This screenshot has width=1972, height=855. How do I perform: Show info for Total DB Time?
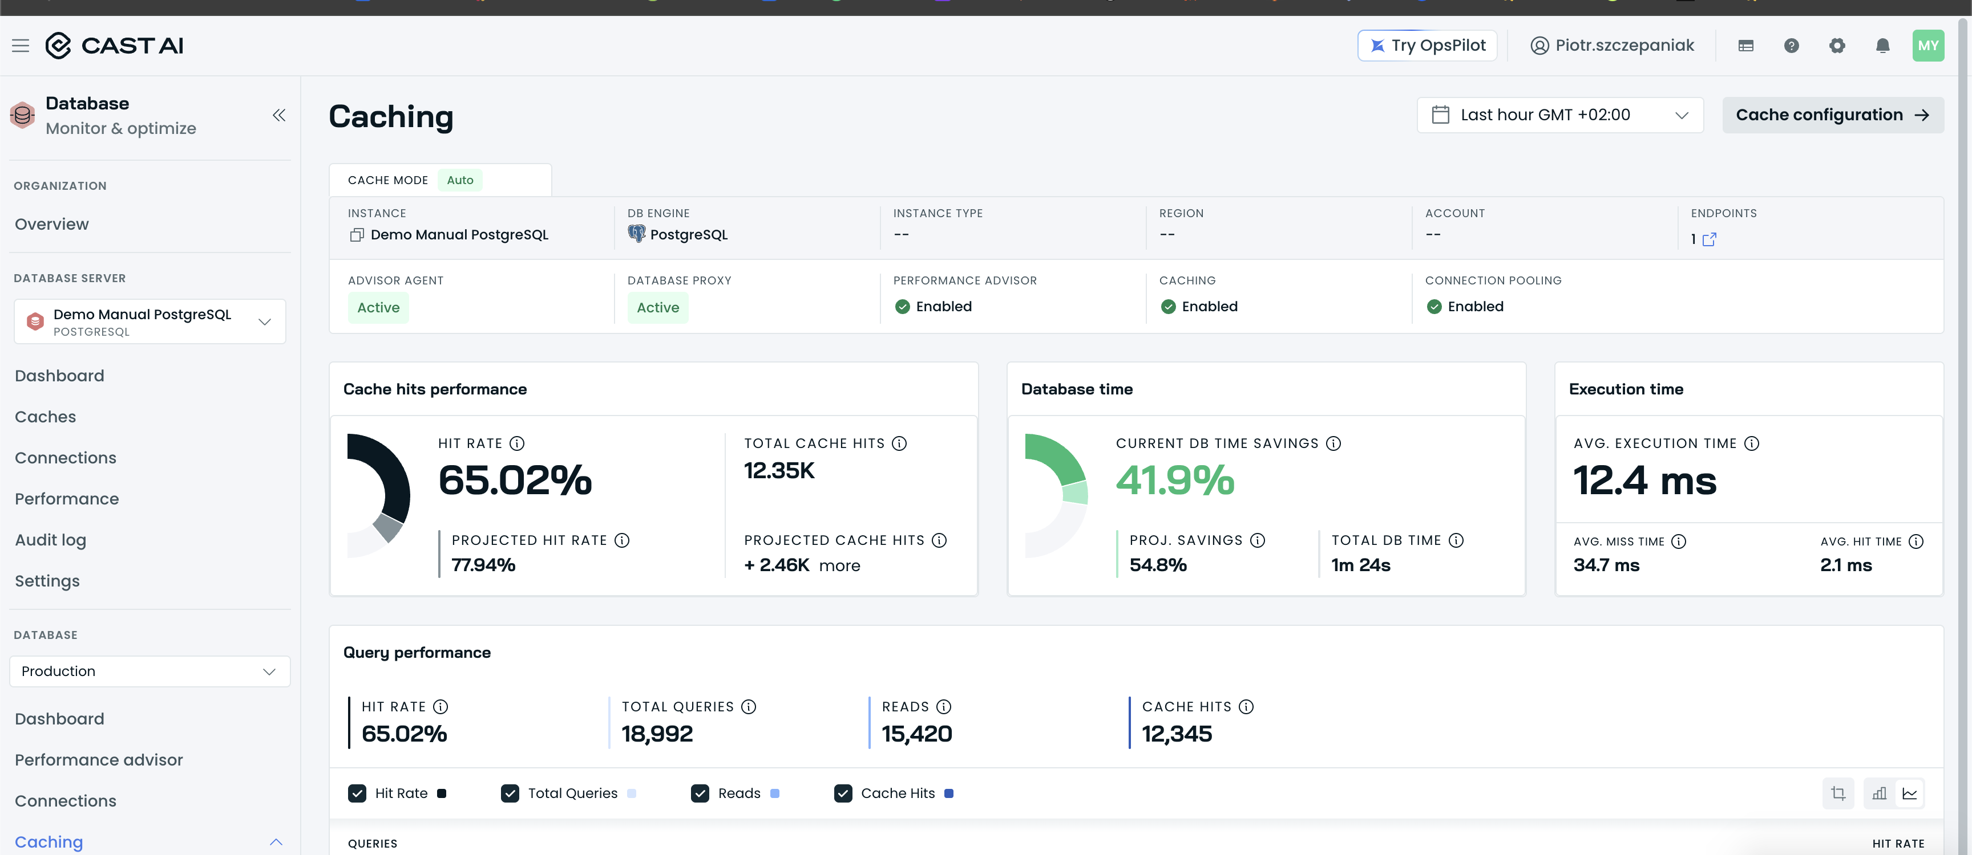tap(1456, 541)
